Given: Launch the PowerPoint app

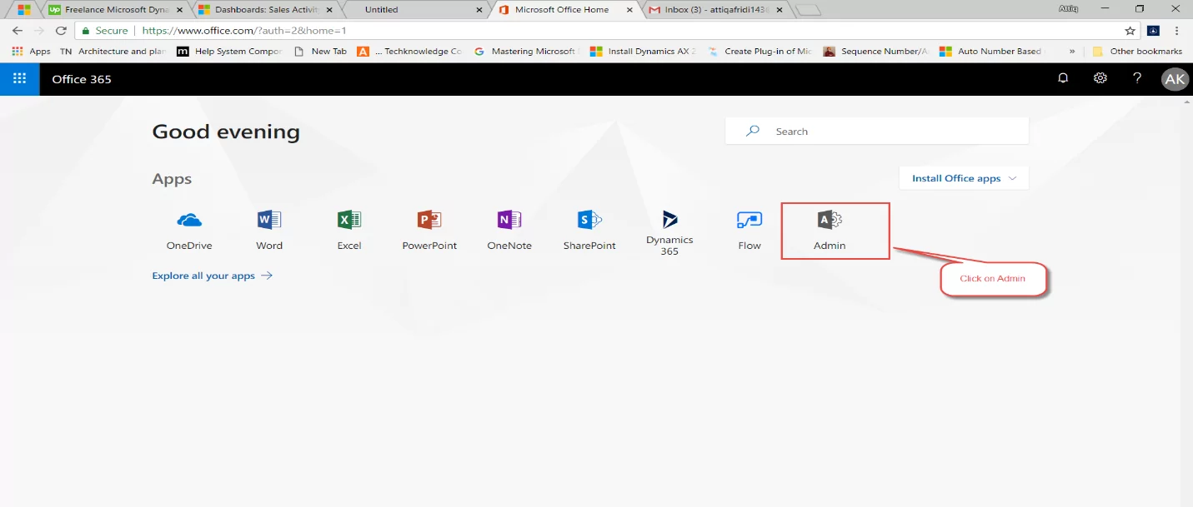Looking at the screenshot, I should click(x=429, y=230).
